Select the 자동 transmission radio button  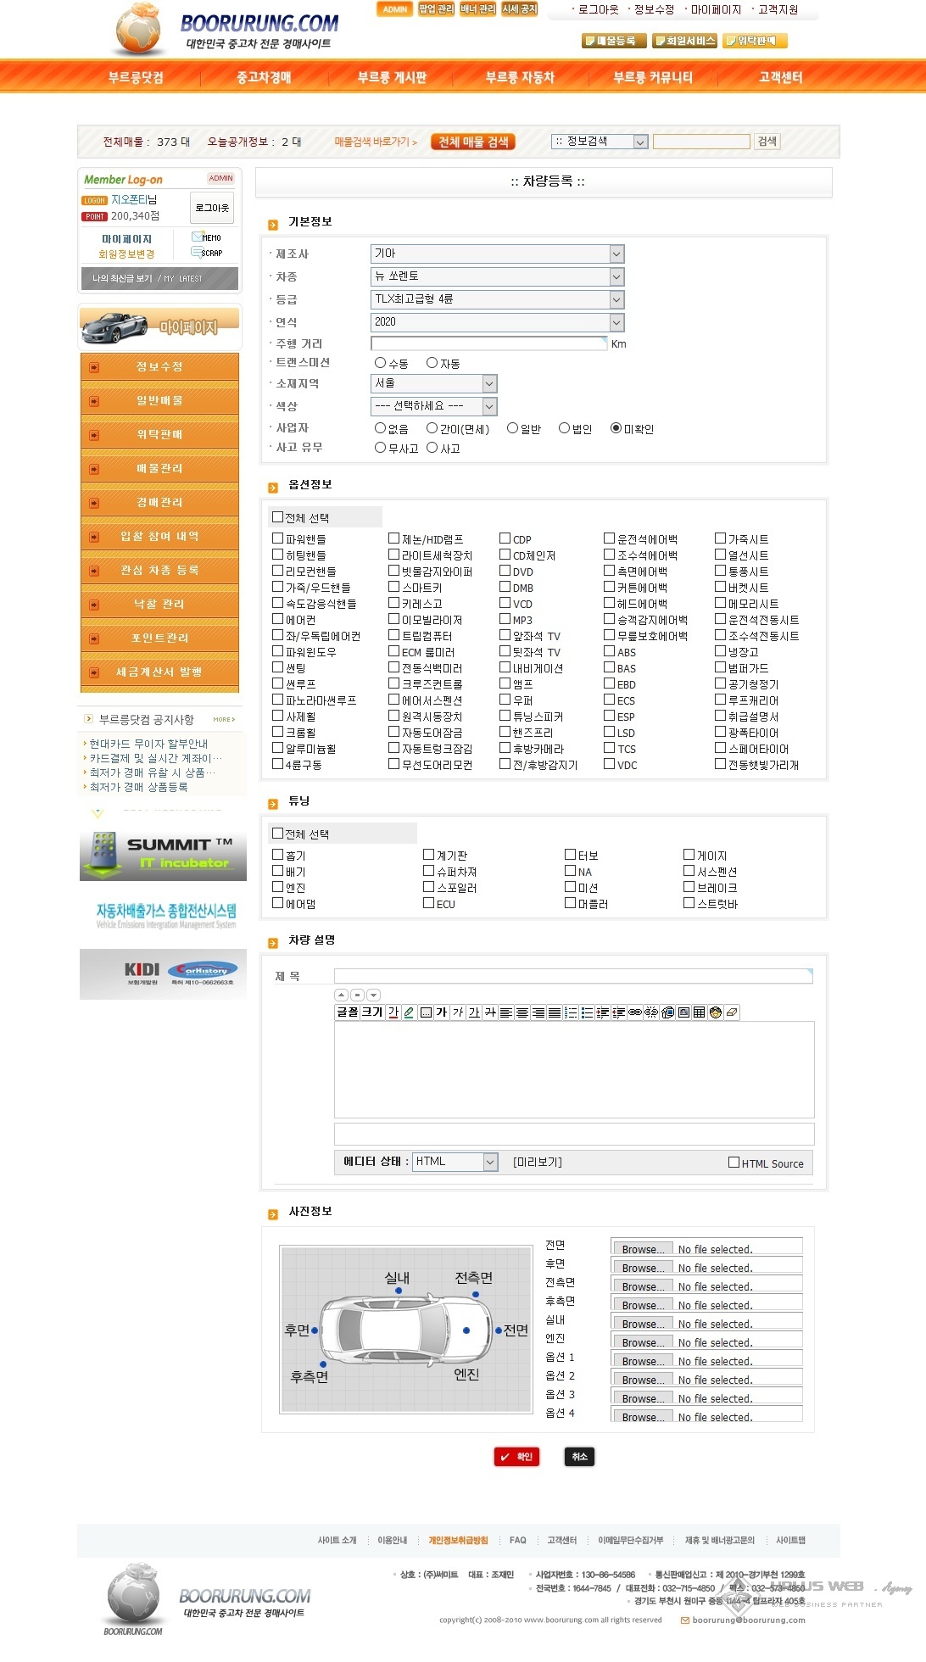click(x=432, y=363)
